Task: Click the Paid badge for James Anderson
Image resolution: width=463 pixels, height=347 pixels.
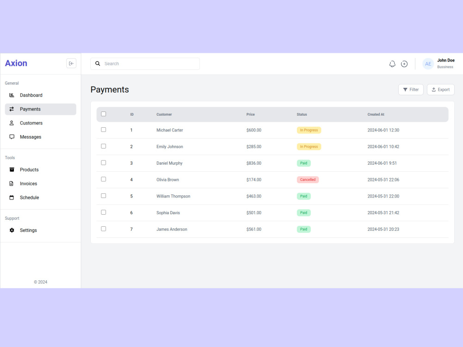Action: click(x=304, y=229)
